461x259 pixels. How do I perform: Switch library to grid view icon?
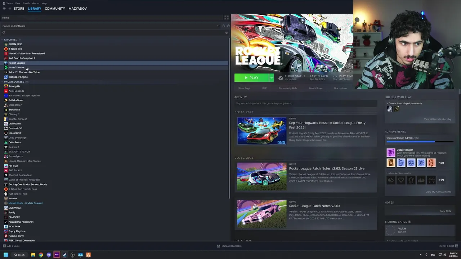click(x=227, y=17)
